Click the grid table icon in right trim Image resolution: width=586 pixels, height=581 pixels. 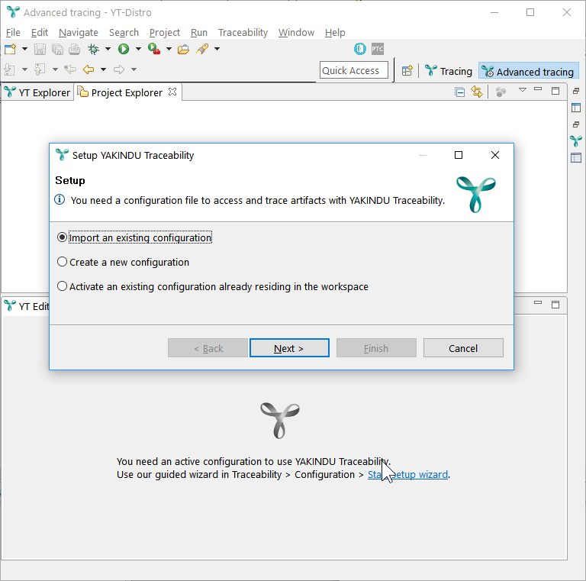point(576,158)
